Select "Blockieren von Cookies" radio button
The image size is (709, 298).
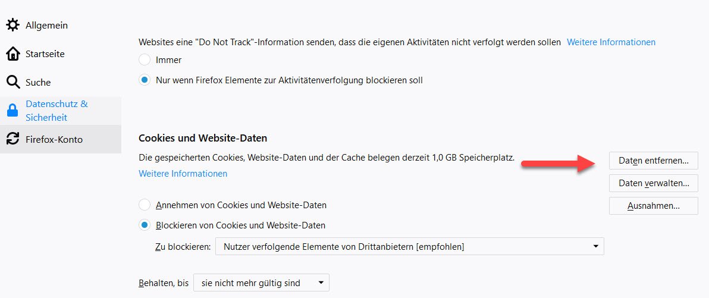click(145, 225)
